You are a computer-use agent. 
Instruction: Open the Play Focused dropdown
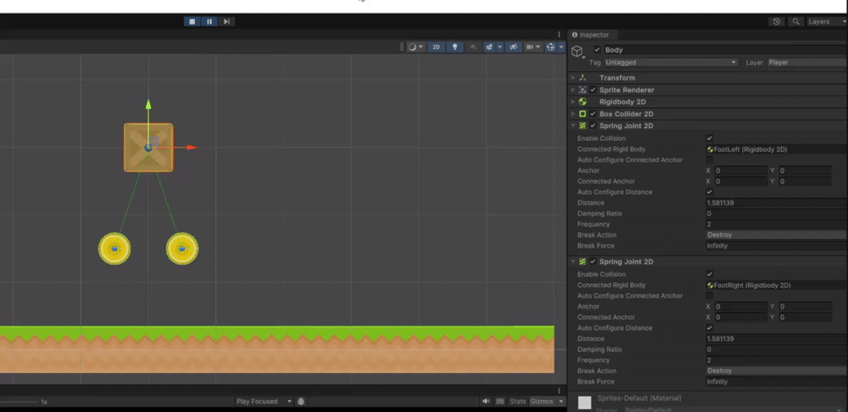pos(264,401)
